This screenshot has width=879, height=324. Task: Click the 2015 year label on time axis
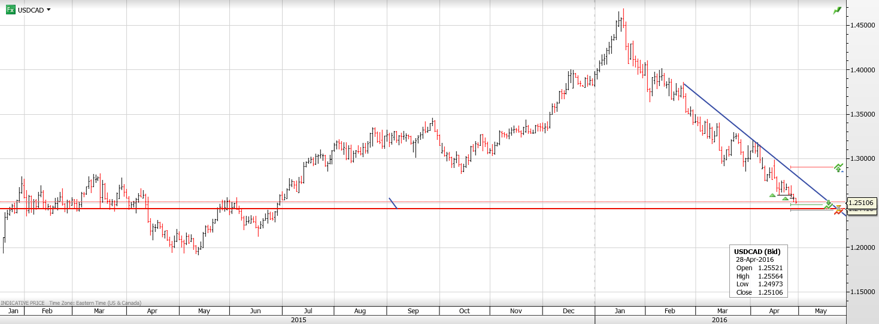[298, 320]
